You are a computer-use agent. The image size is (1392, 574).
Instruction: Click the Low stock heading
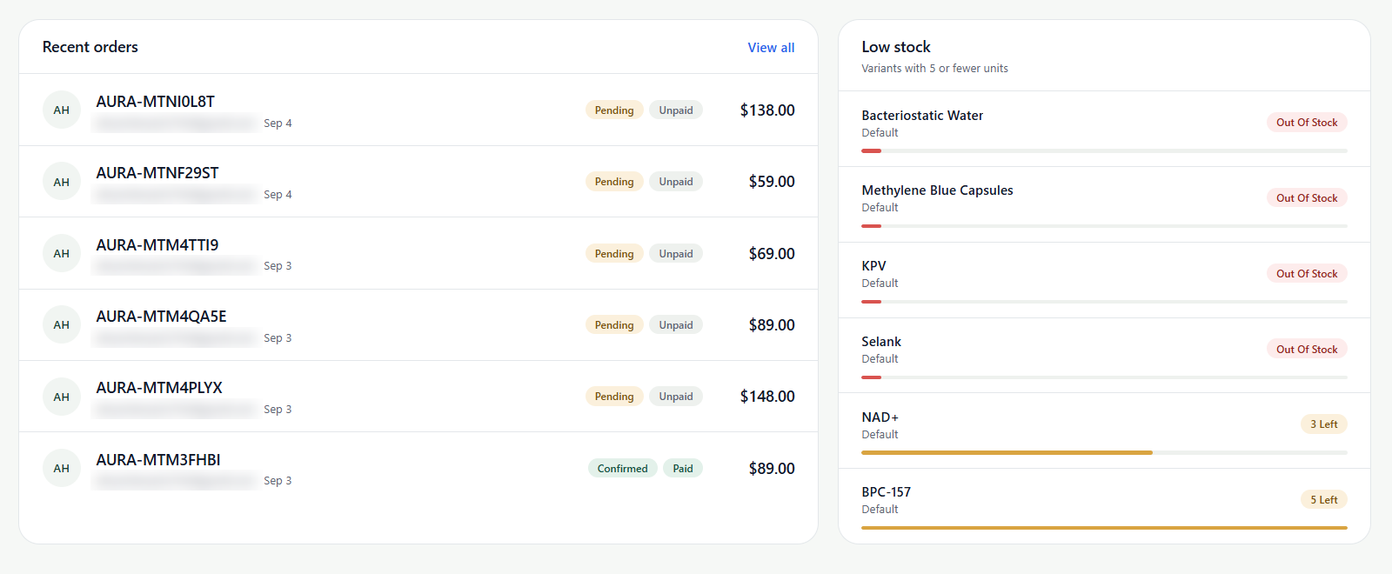click(x=896, y=47)
